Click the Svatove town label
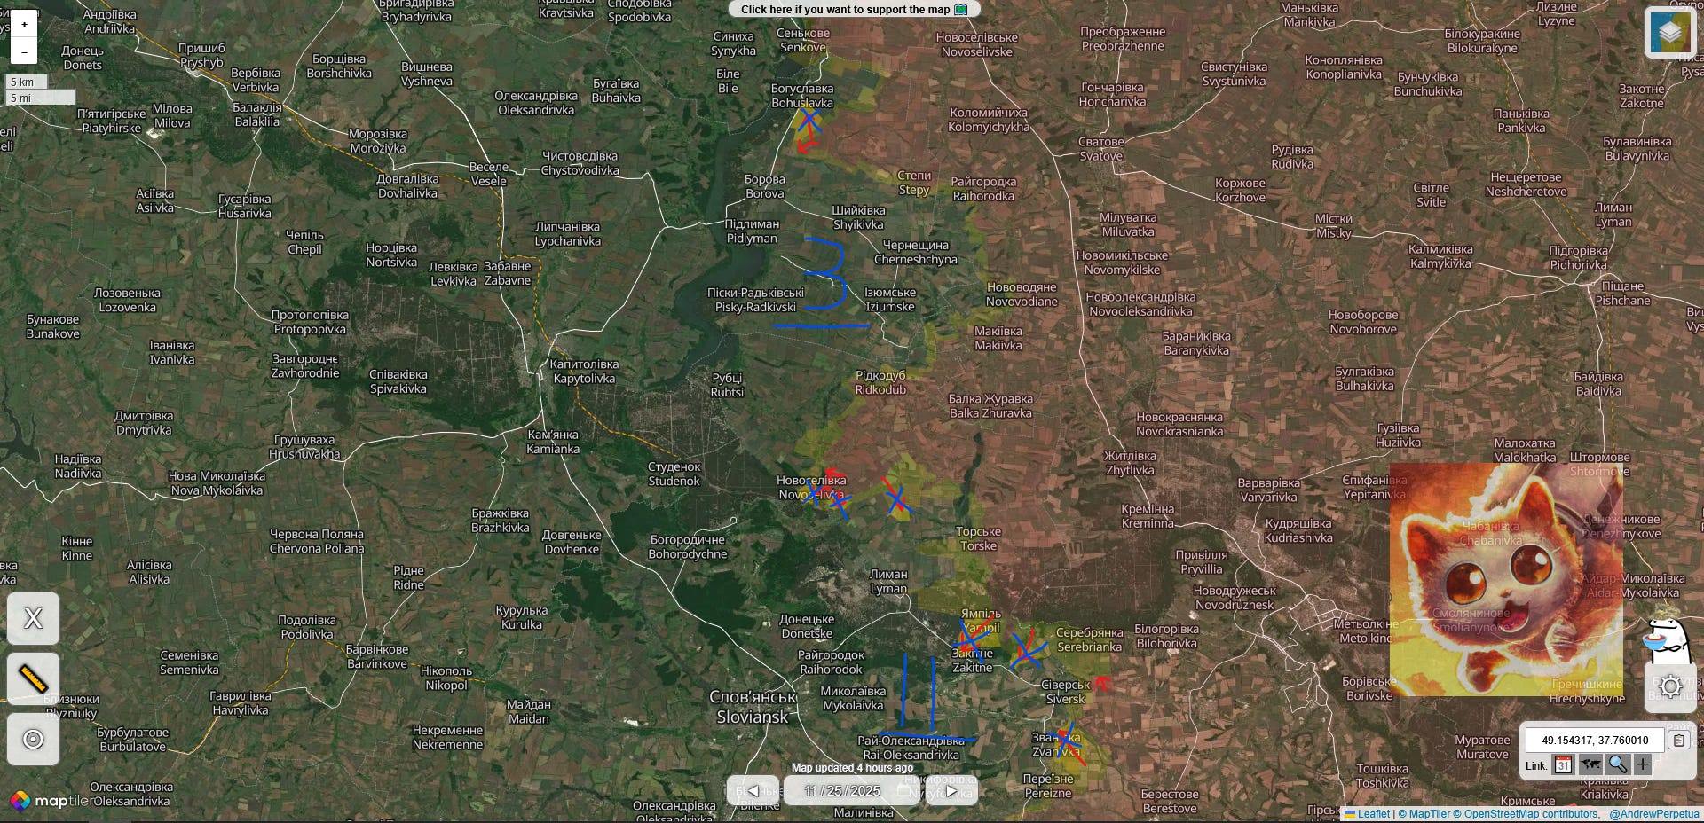Viewport: 1704px width, 823px height. coord(1100,149)
